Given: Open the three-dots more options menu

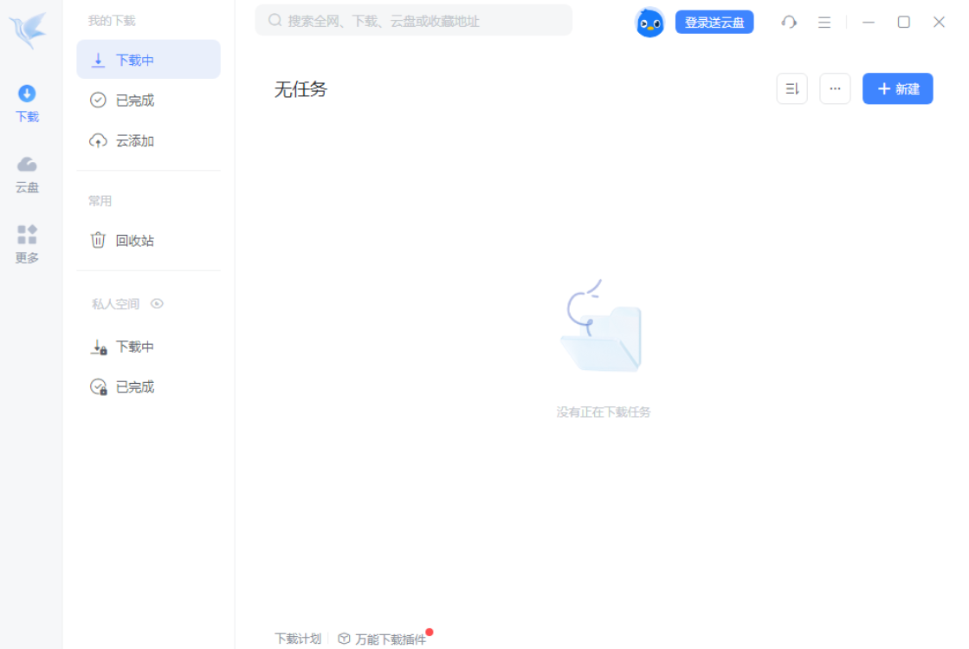Looking at the screenshot, I should pos(835,88).
